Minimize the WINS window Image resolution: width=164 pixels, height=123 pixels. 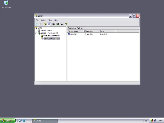pos(130,16)
